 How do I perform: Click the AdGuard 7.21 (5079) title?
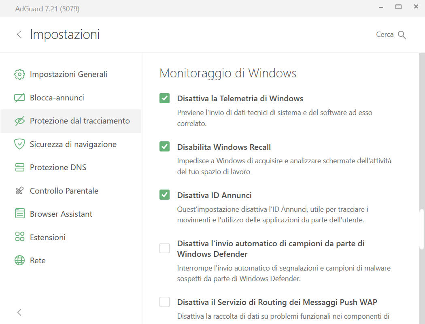[47, 9]
